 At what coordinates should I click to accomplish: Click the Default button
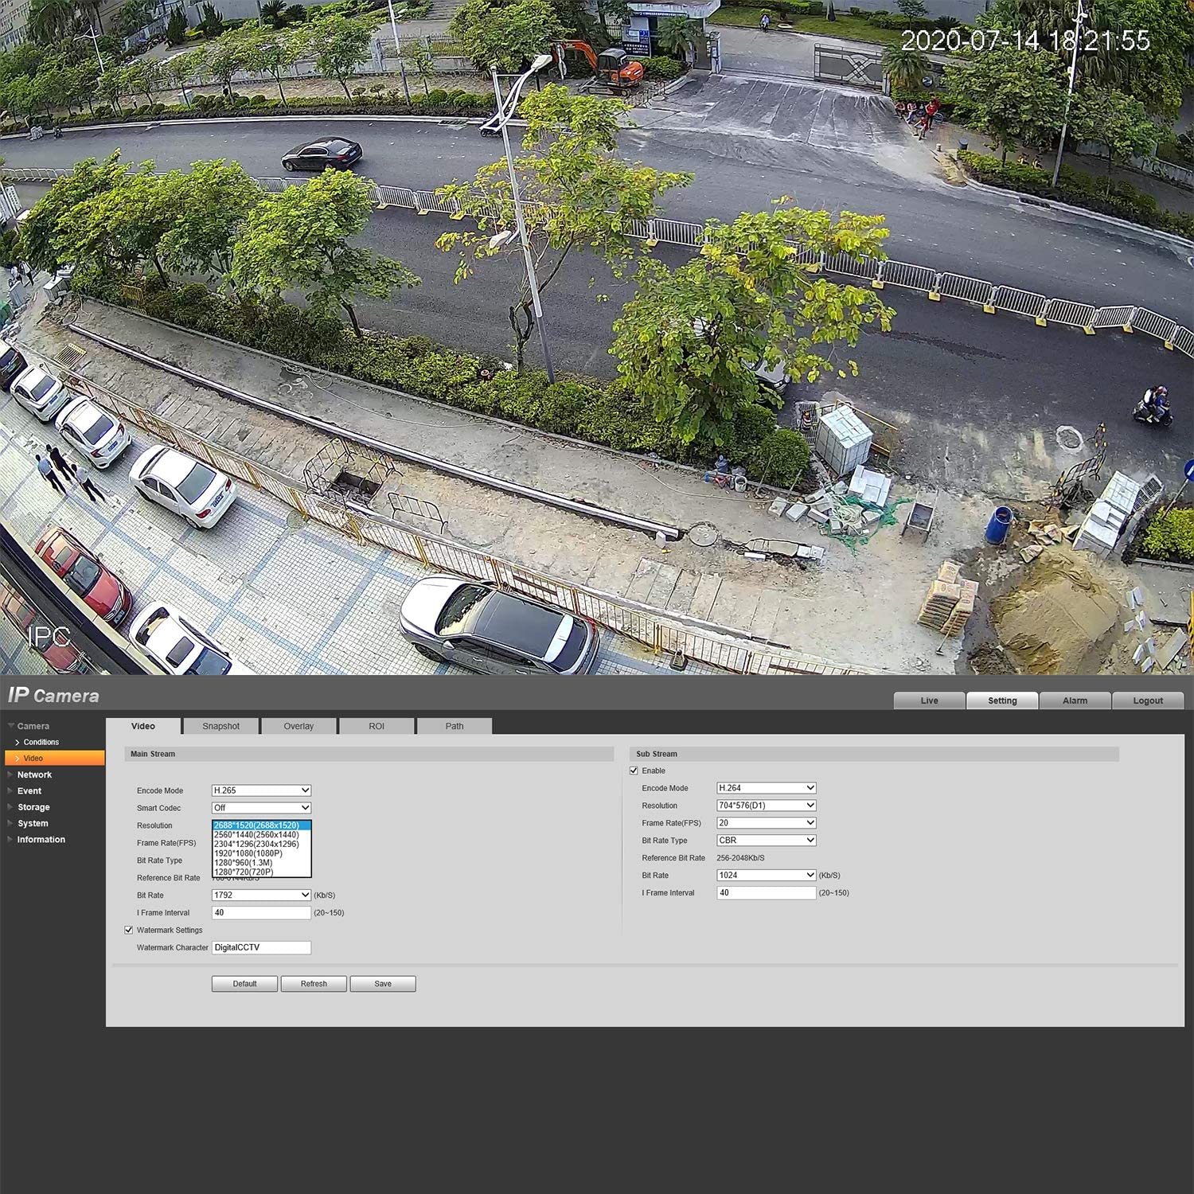[244, 984]
